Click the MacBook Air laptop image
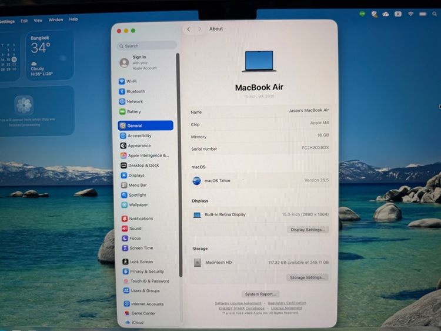Viewport: 441px width, 331px height. [x=259, y=61]
